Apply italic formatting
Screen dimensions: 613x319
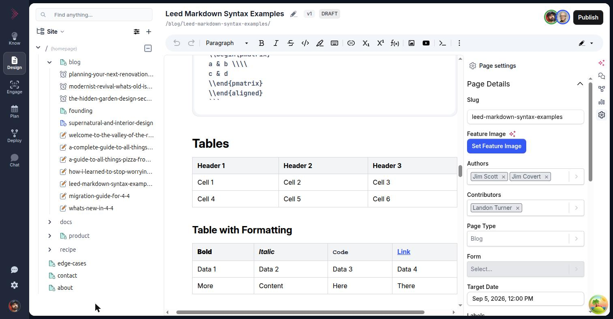(276, 43)
